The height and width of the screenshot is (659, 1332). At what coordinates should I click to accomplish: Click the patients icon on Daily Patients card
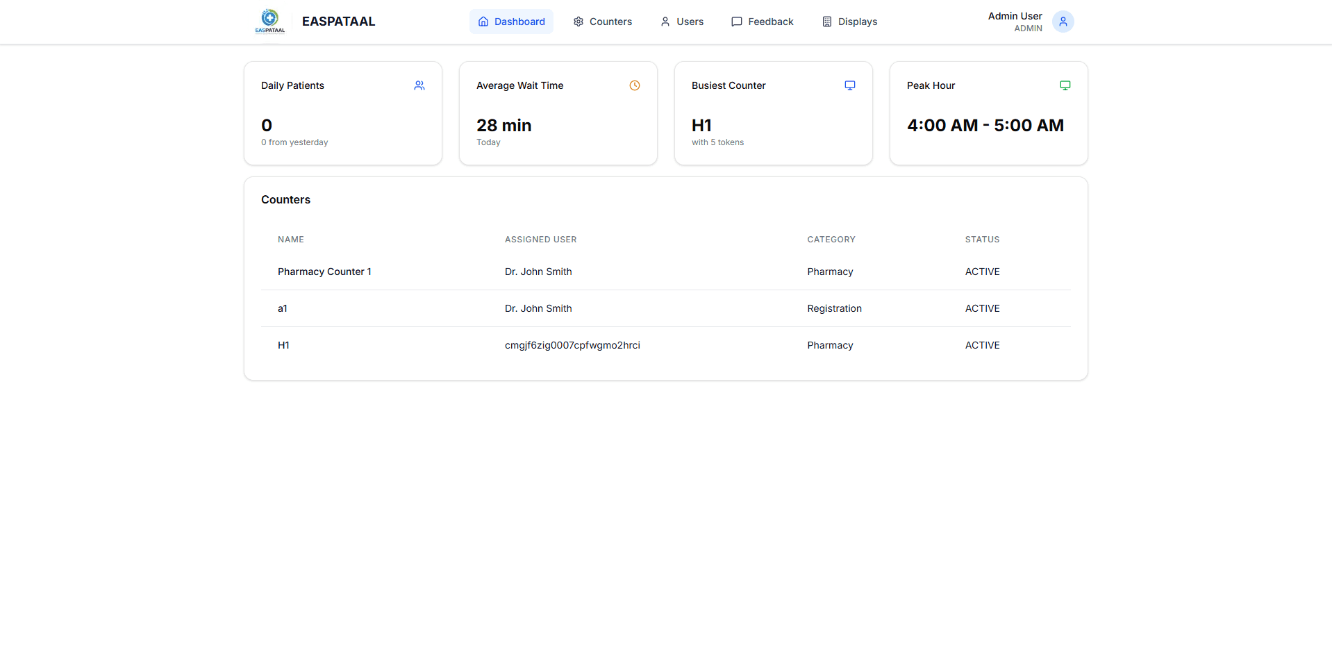pos(419,85)
